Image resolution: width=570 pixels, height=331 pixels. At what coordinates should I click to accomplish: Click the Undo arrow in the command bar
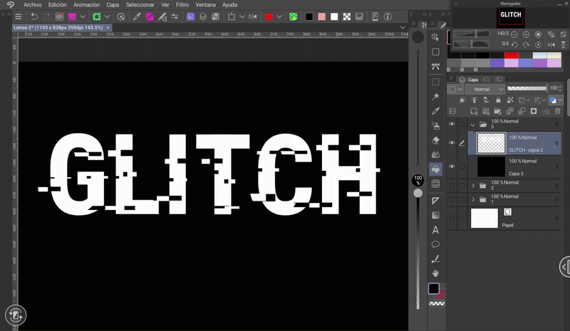(33, 16)
